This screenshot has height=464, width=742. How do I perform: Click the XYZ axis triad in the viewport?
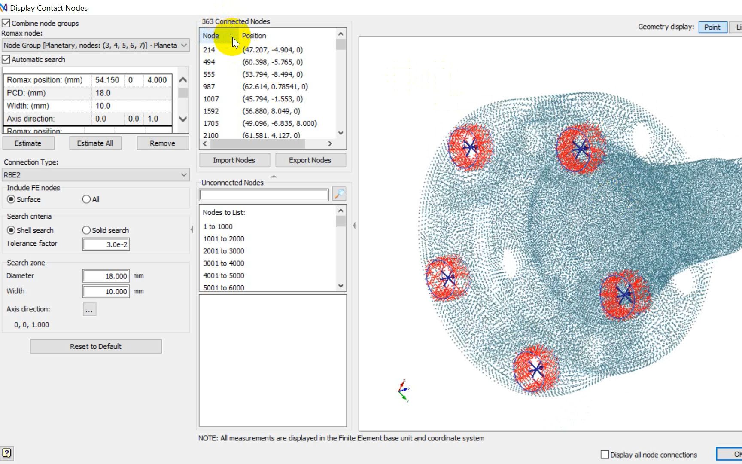click(404, 390)
